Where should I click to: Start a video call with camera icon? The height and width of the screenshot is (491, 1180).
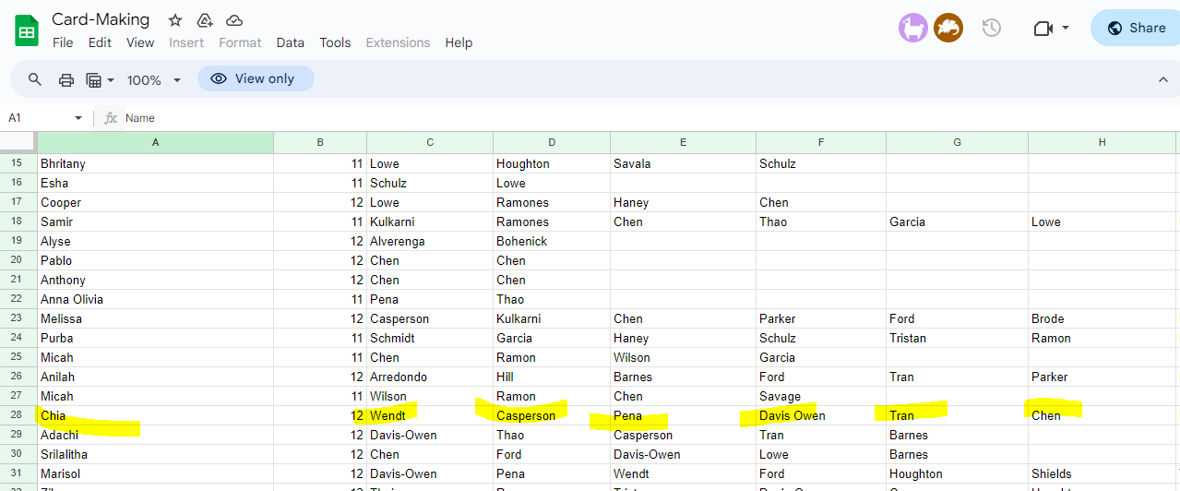coord(1043,28)
